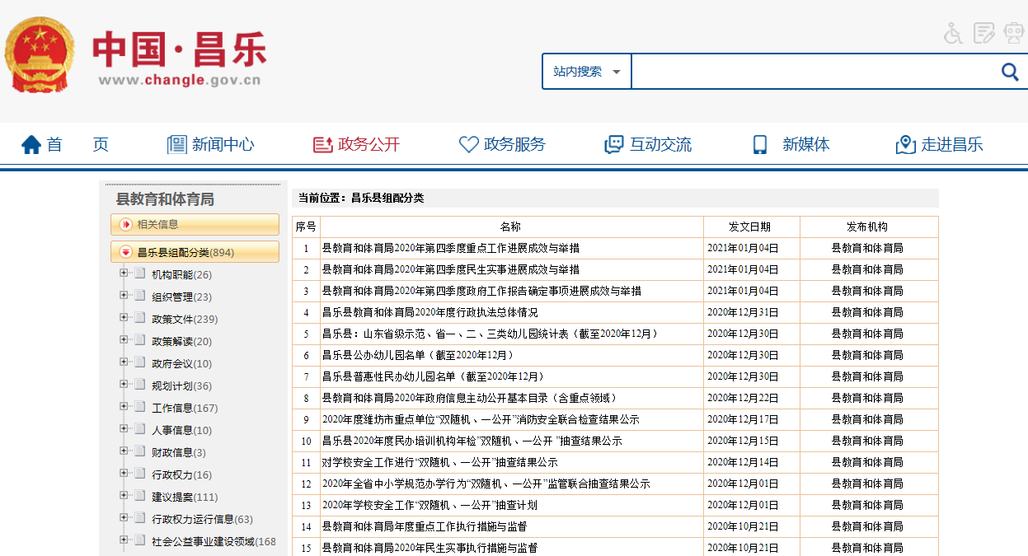This screenshot has height=556, width=1028.
Task: Collapse the 昌乐县组配分类 section
Action: pos(125,252)
